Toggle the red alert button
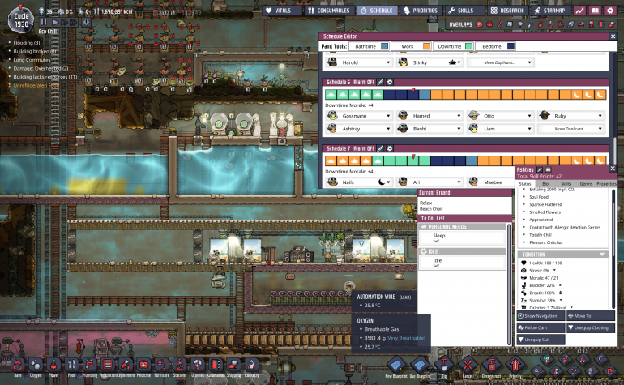624x385 pixels. (x=86, y=23)
